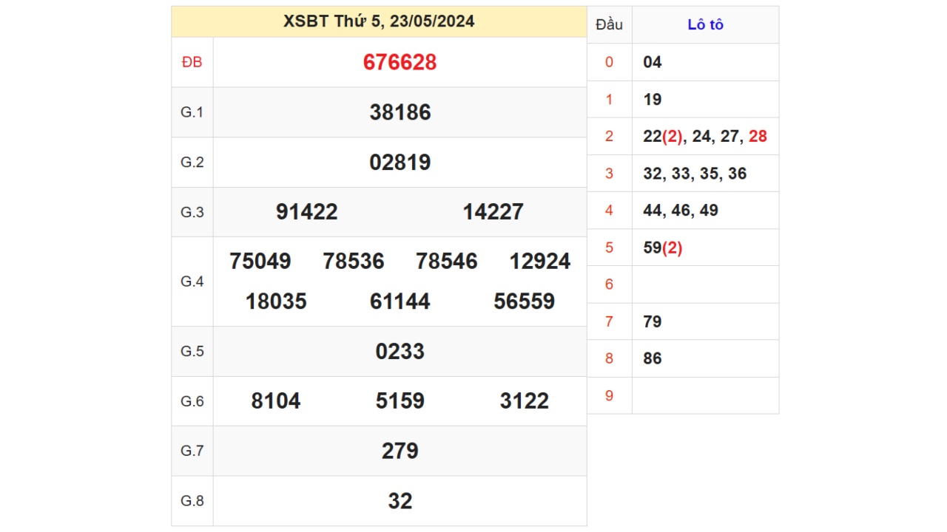This screenshot has height=532, width=947.
Task: Click head digit 4 in Đầu column
Action: pos(609,211)
